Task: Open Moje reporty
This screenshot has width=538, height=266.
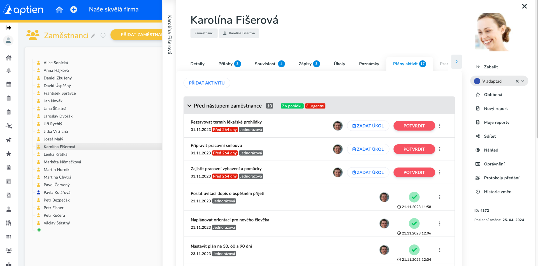Action: [x=492, y=122]
